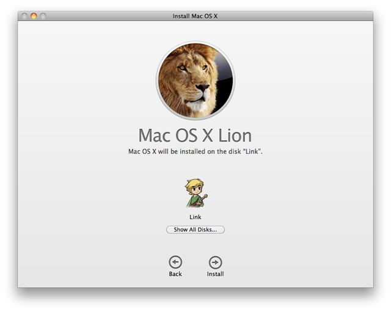Select the Link disk icon
Screen dimensions: 391x312
pyautogui.click(x=196, y=193)
